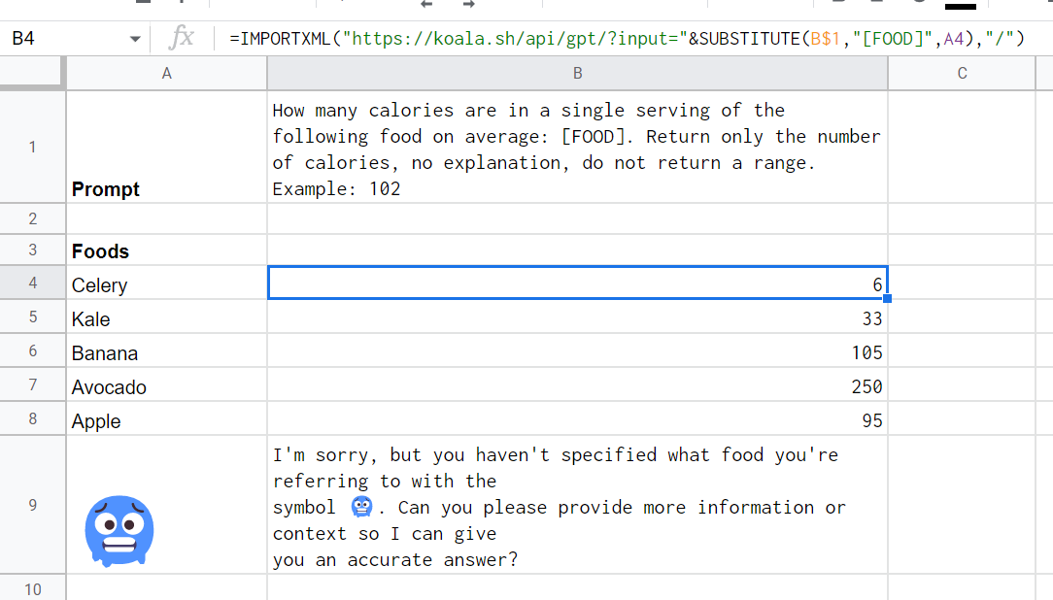The width and height of the screenshot is (1053, 600).
Task: Select row 1 header
Action: (x=32, y=147)
